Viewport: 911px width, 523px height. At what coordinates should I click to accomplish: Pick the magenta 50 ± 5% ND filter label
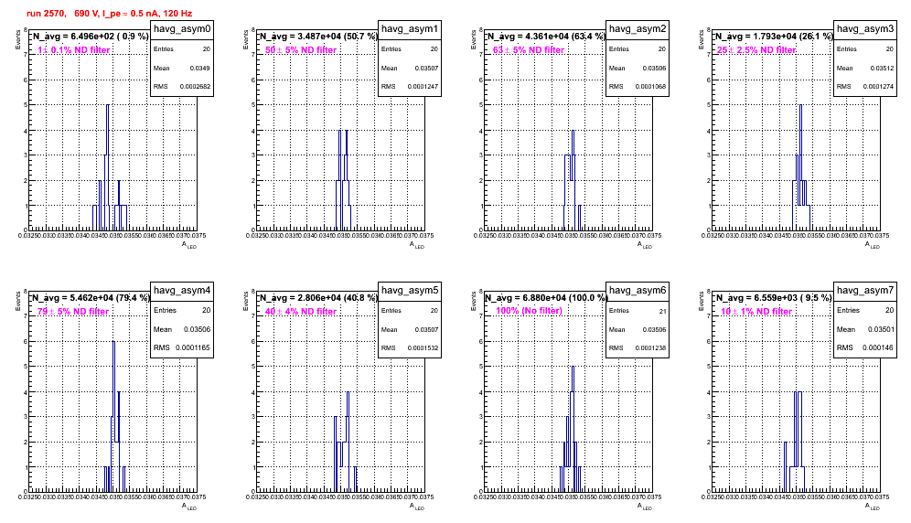301,50
